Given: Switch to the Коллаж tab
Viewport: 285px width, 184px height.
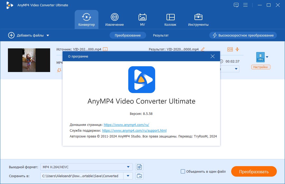Looking at the screenshot, I should pyautogui.click(x=170, y=19).
